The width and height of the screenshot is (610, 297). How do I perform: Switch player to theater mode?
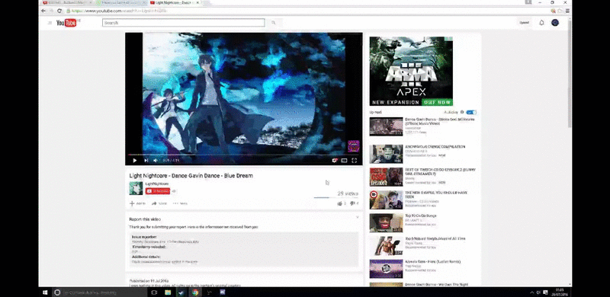(345, 160)
